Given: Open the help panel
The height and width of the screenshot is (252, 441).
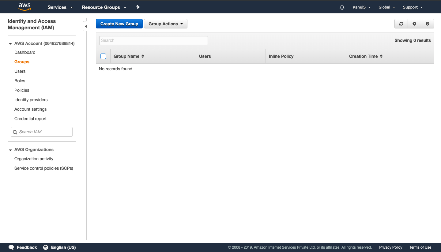Looking at the screenshot, I should pyautogui.click(x=428, y=24).
